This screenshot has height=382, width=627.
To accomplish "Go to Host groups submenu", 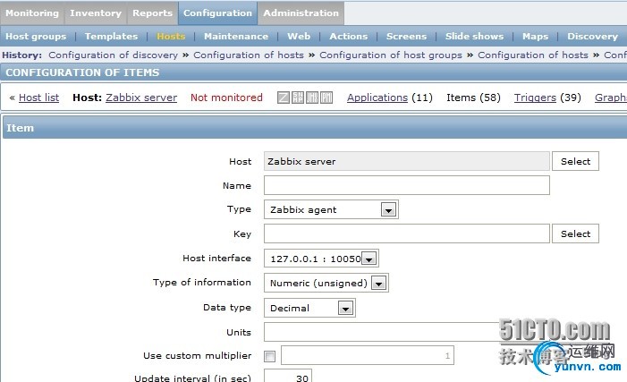I will [36, 37].
